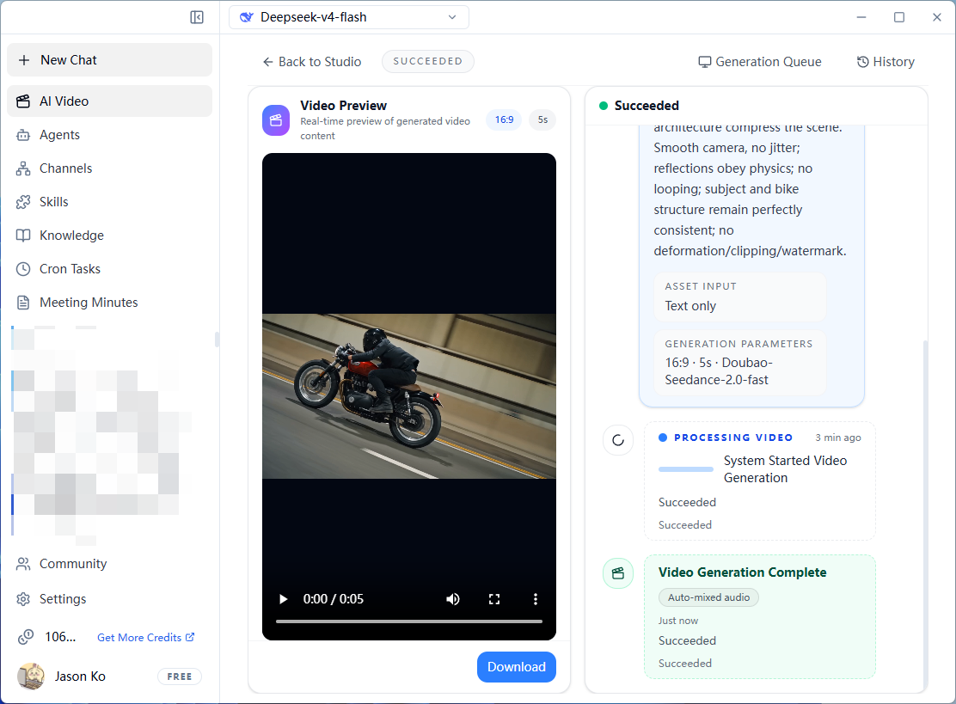This screenshot has width=956, height=704.
Task: Click the Channels network icon
Action: click(x=23, y=168)
